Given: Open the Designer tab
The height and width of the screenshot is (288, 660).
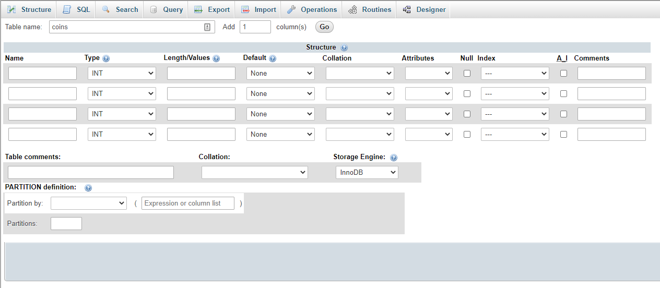Looking at the screenshot, I should 424,9.
